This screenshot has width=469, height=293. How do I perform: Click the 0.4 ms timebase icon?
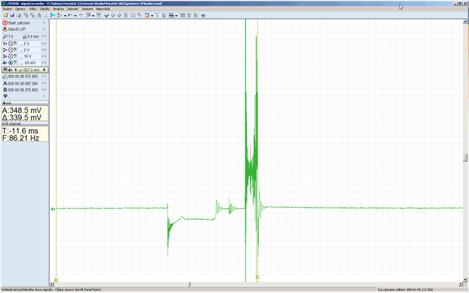pyautogui.click(x=25, y=36)
